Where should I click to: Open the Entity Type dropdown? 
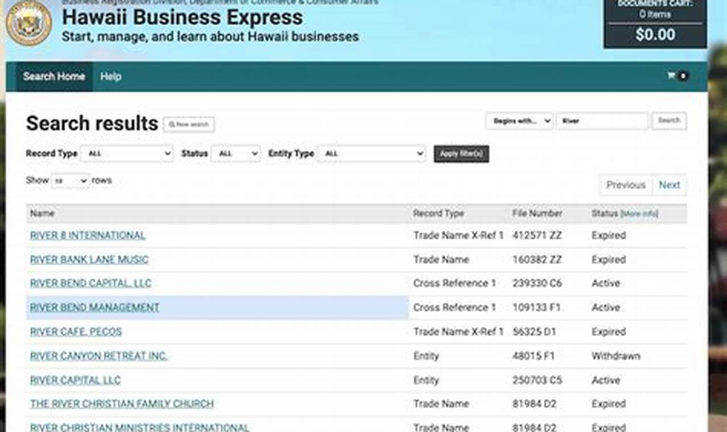pos(371,153)
